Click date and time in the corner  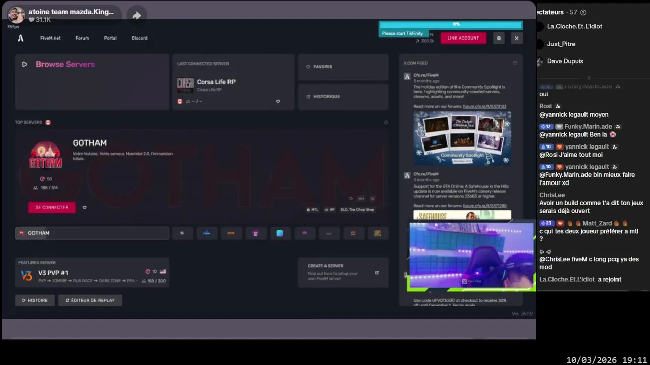[606, 360]
